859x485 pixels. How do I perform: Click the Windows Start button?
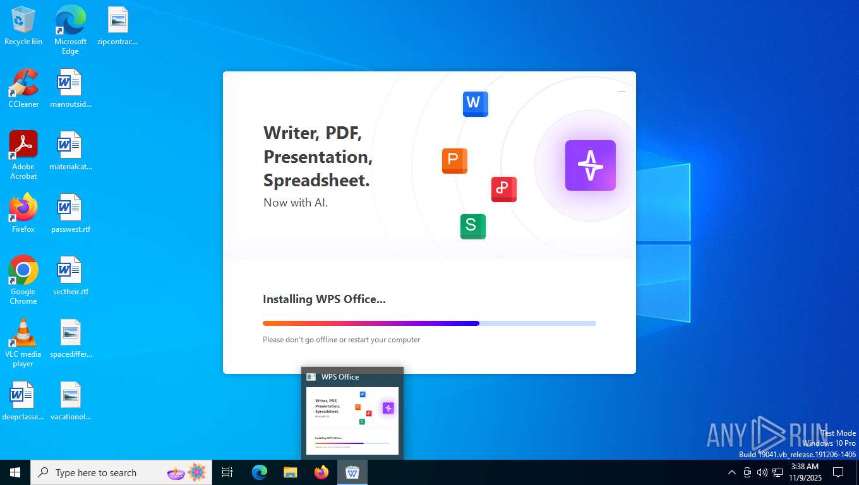(15, 472)
